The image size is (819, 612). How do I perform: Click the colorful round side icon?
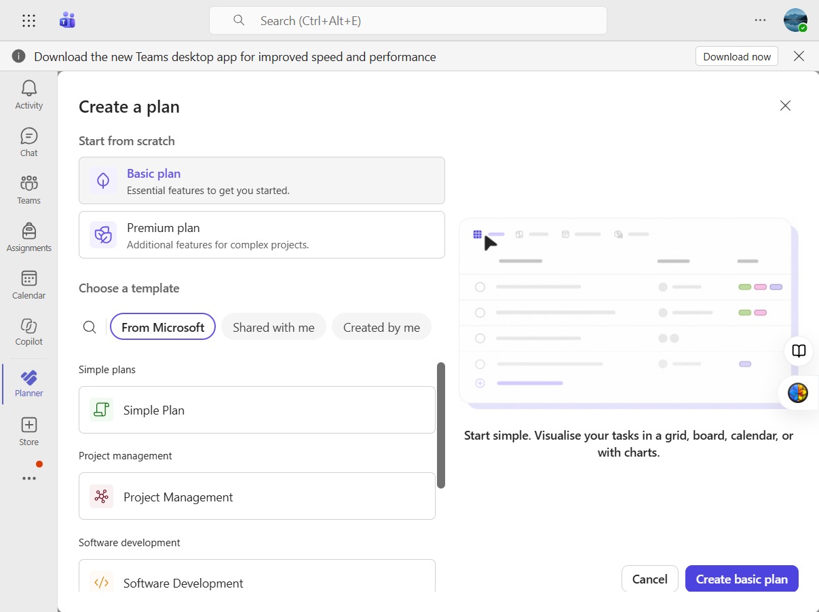click(x=798, y=393)
